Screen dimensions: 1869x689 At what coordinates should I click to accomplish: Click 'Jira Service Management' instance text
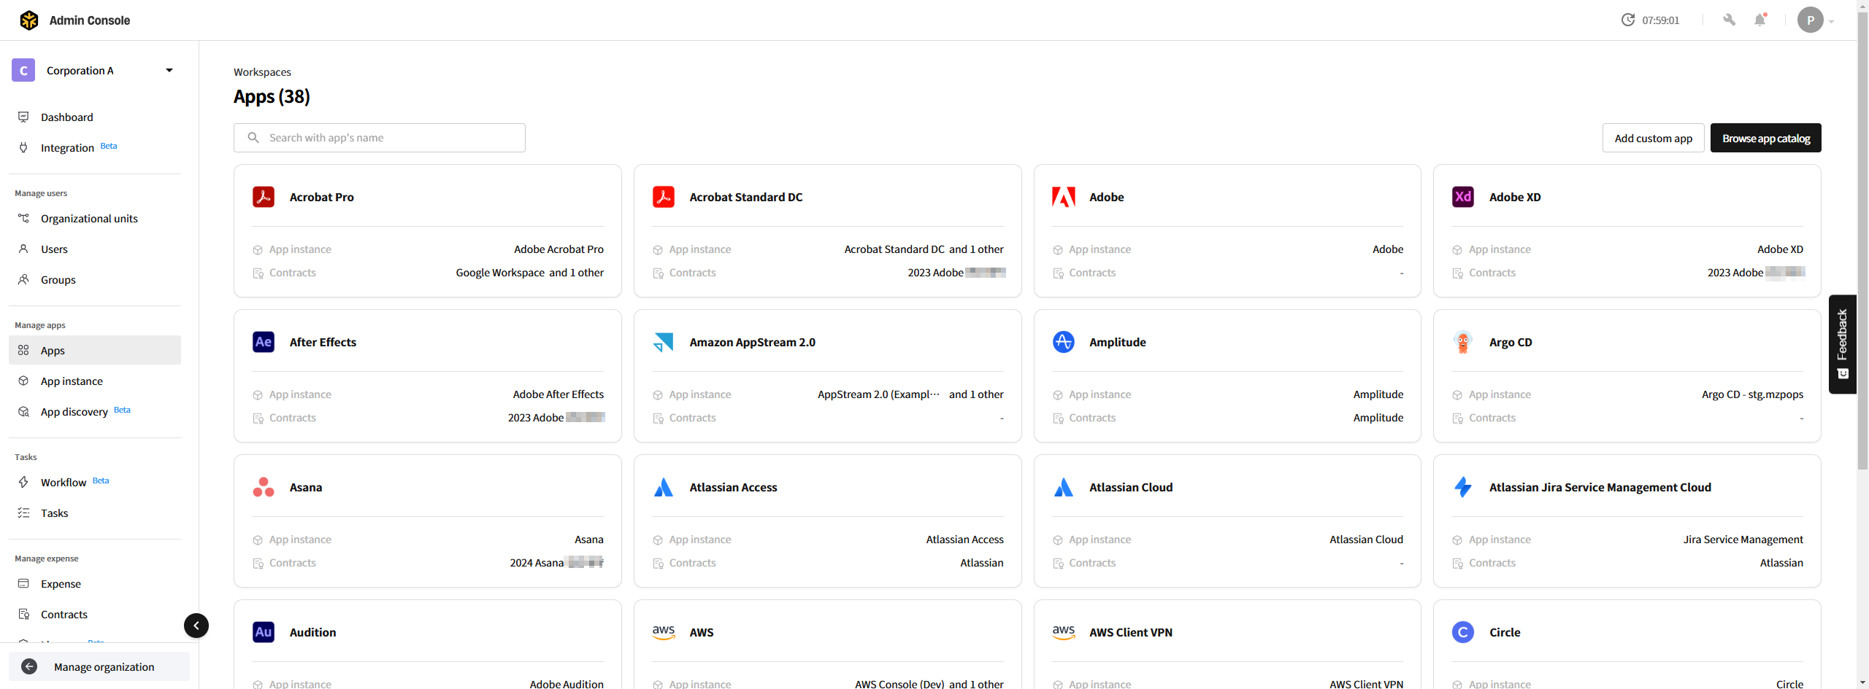(x=1743, y=540)
